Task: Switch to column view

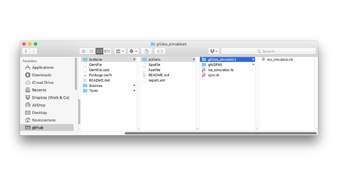Action: pyautogui.click(x=99, y=51)
